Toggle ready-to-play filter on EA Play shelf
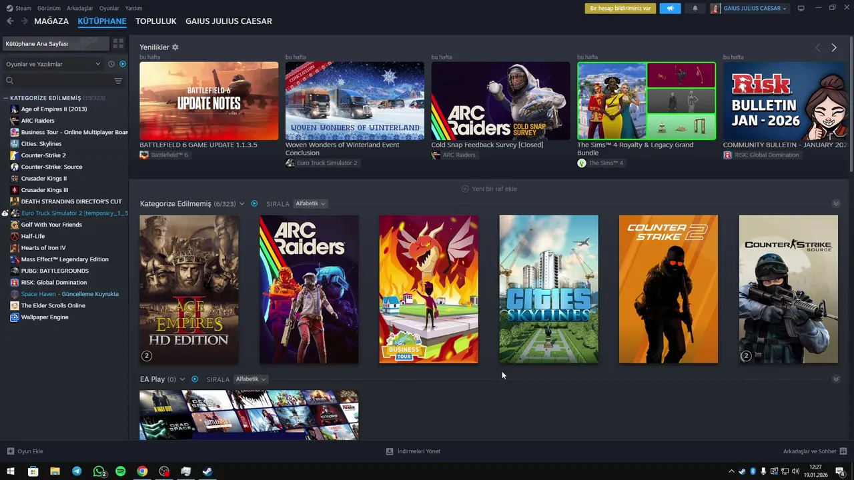Image resolution: width=854 pixels, height=480 pixels. click(195, 379)
